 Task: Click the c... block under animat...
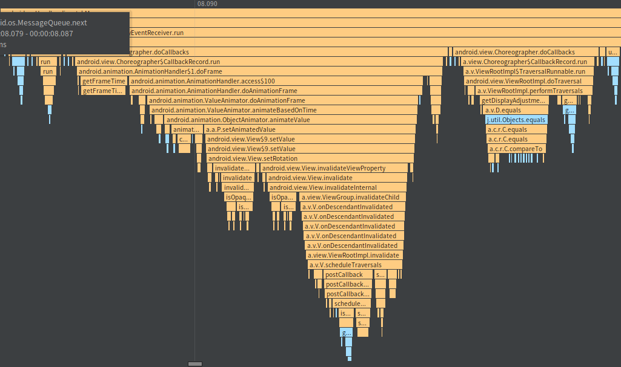[184, 139]
